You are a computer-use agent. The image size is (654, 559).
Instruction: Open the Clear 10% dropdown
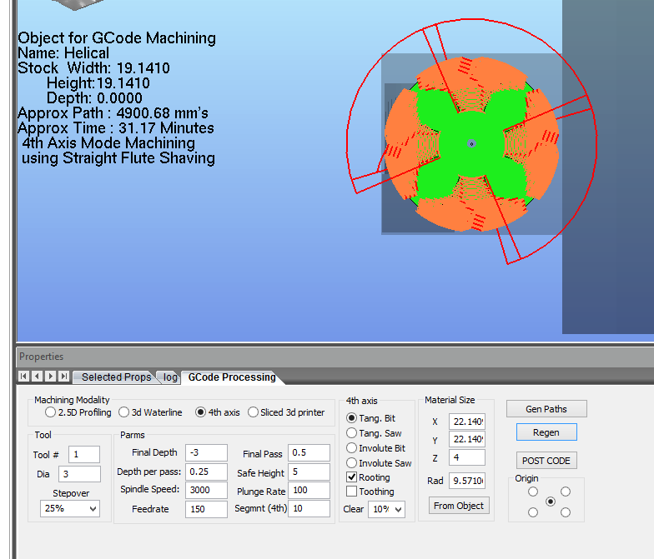point(386,509)
